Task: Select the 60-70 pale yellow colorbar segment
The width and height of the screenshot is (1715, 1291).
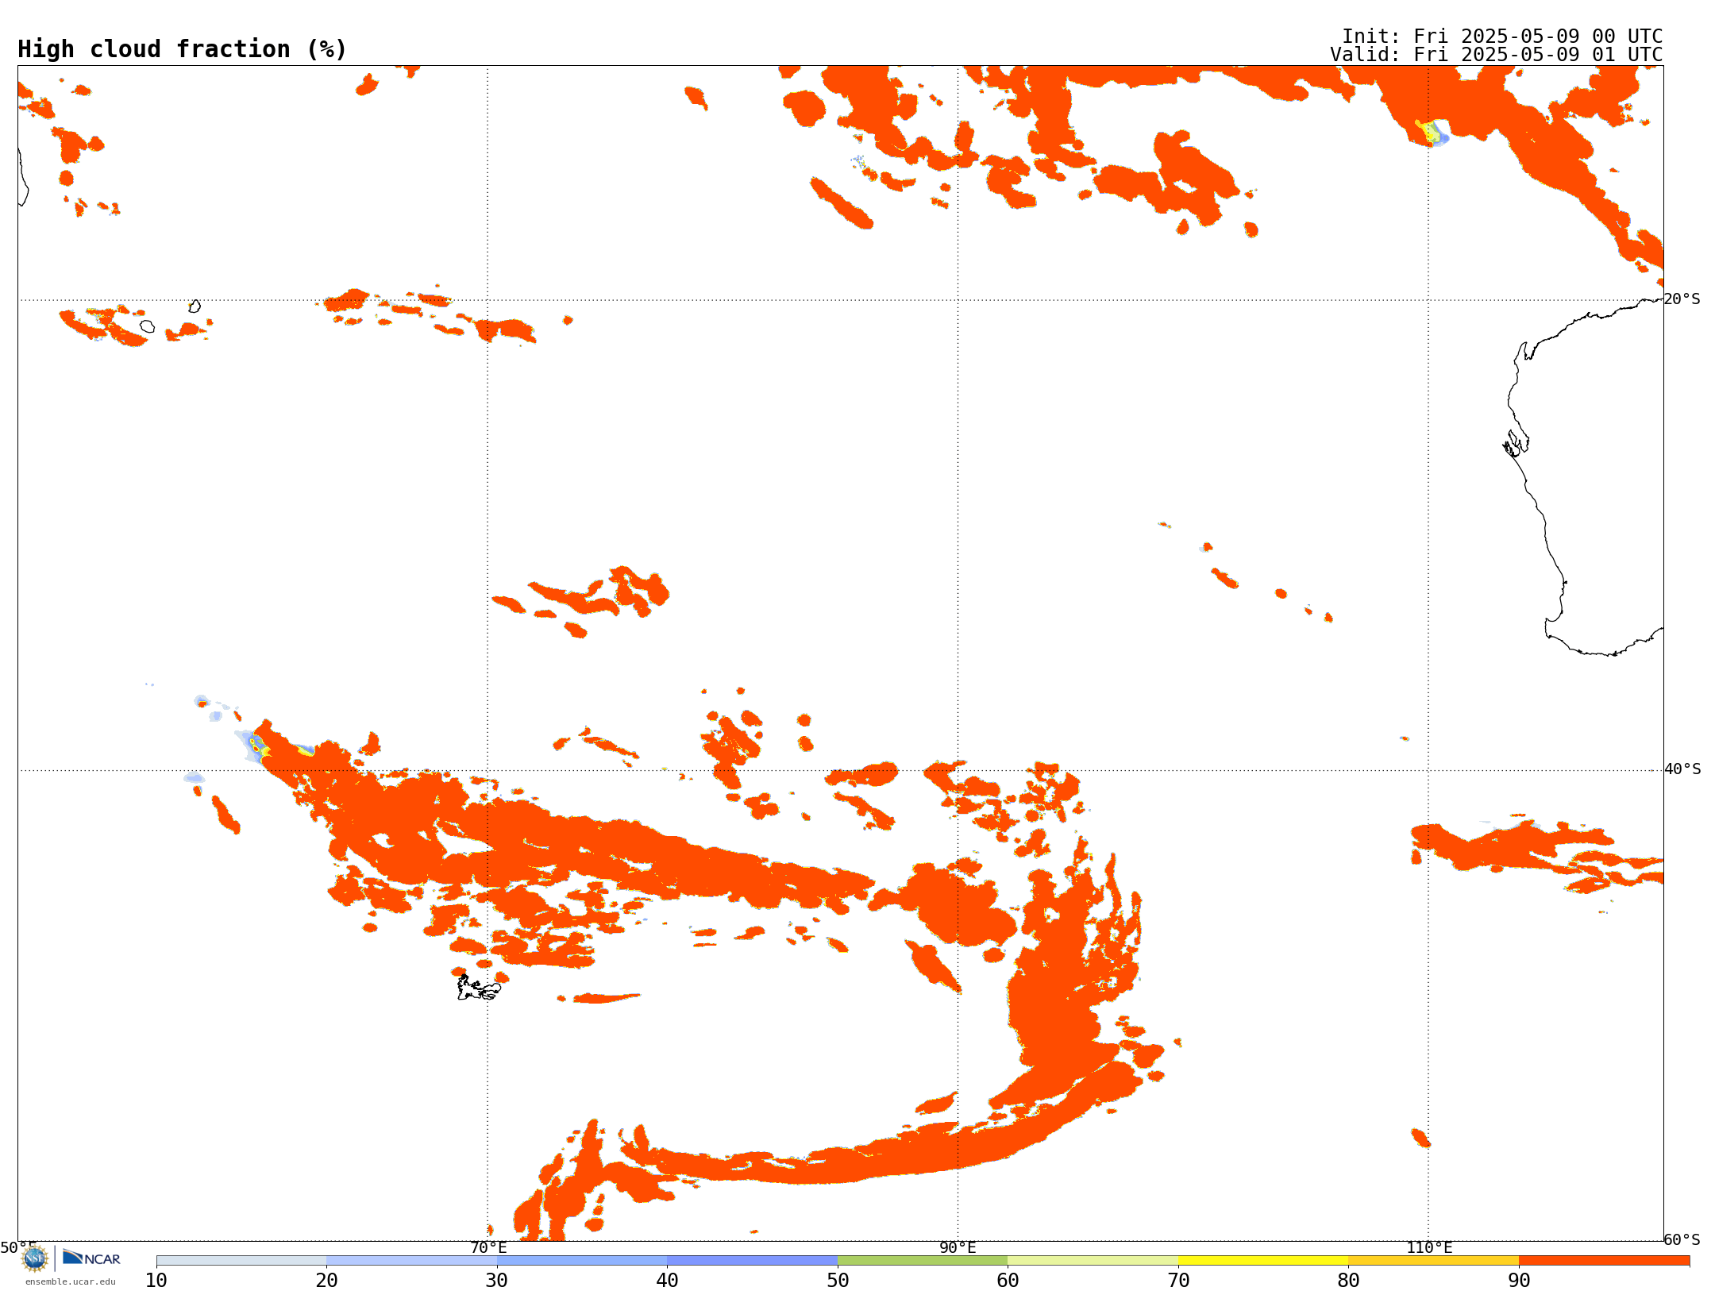Action: coord(1093,1261)
